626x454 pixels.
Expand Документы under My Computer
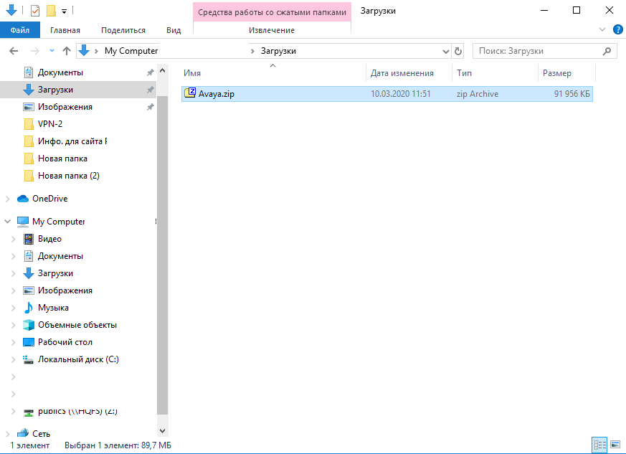coord(13,256)
